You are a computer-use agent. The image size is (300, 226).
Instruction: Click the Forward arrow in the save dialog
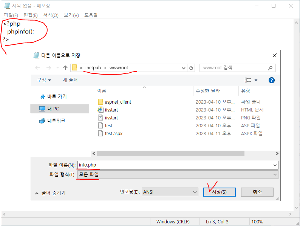point(49,68)
